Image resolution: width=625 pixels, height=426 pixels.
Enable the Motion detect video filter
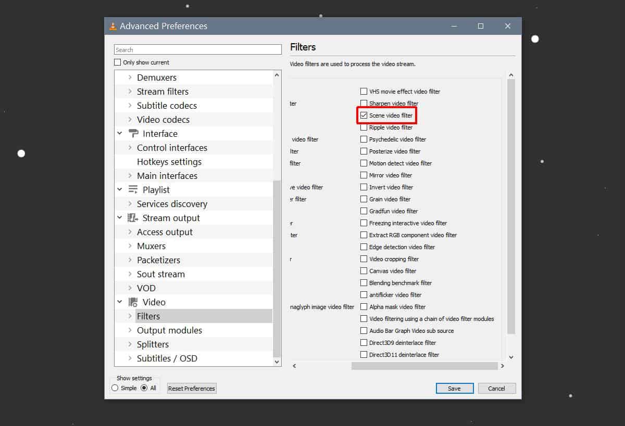pyautogui.click(x=363, y=163)
